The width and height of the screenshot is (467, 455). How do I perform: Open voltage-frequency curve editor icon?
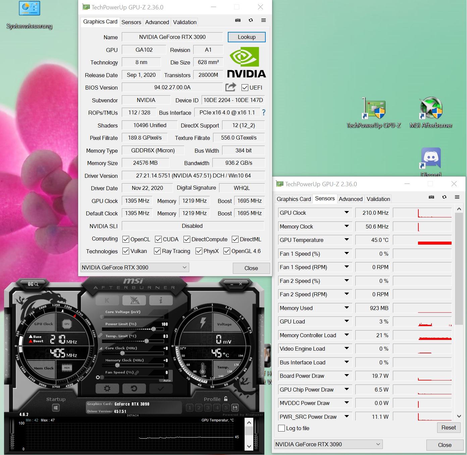point(101,348)
